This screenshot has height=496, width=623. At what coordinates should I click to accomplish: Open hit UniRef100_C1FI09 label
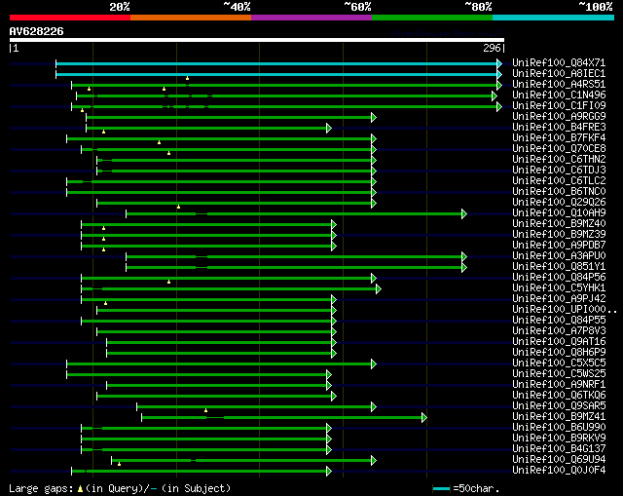tap(559, 106)
